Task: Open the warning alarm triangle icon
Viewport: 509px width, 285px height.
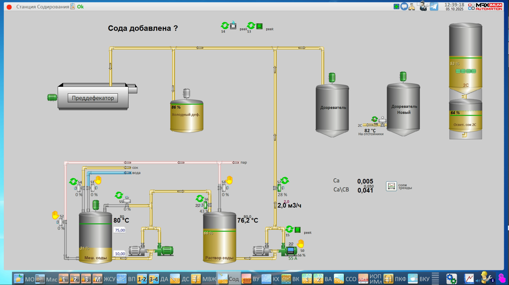Action: click(412, 7)
